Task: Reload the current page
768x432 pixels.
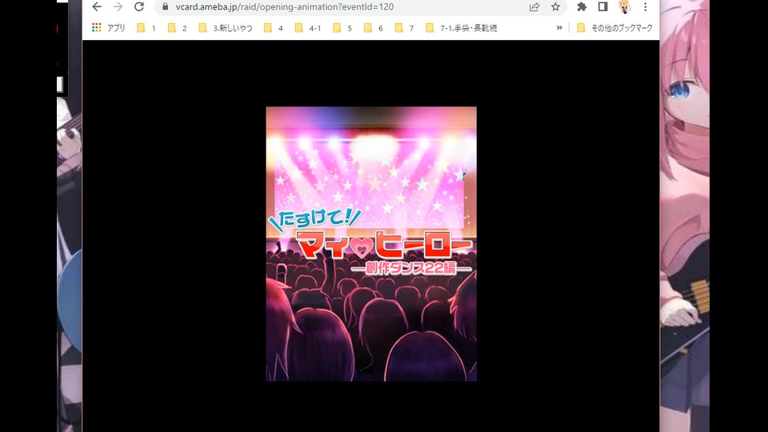Action: (x=139, y=7)
